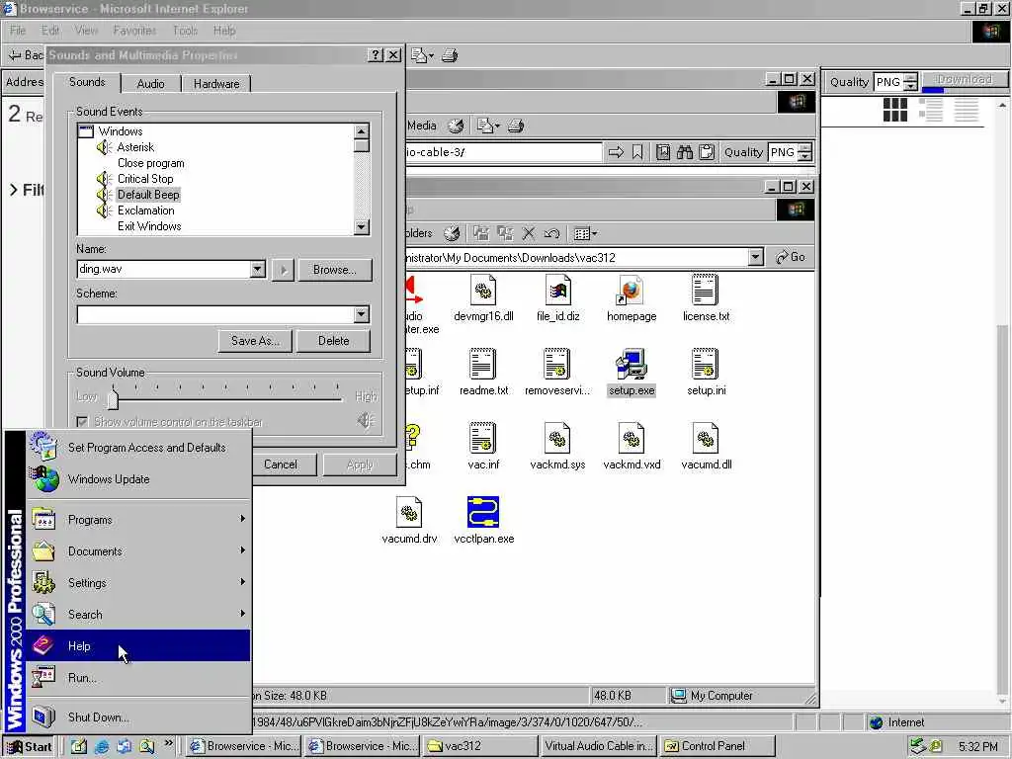1012x759 pixels.
Task: Click the Show Desktop quick launch icon
Action: (x=79, y=746)
